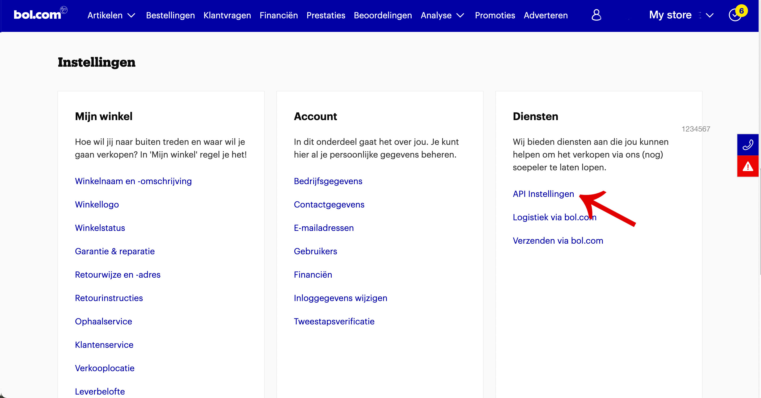Open Garantie & reparatie settings

(x=115, y=251)
